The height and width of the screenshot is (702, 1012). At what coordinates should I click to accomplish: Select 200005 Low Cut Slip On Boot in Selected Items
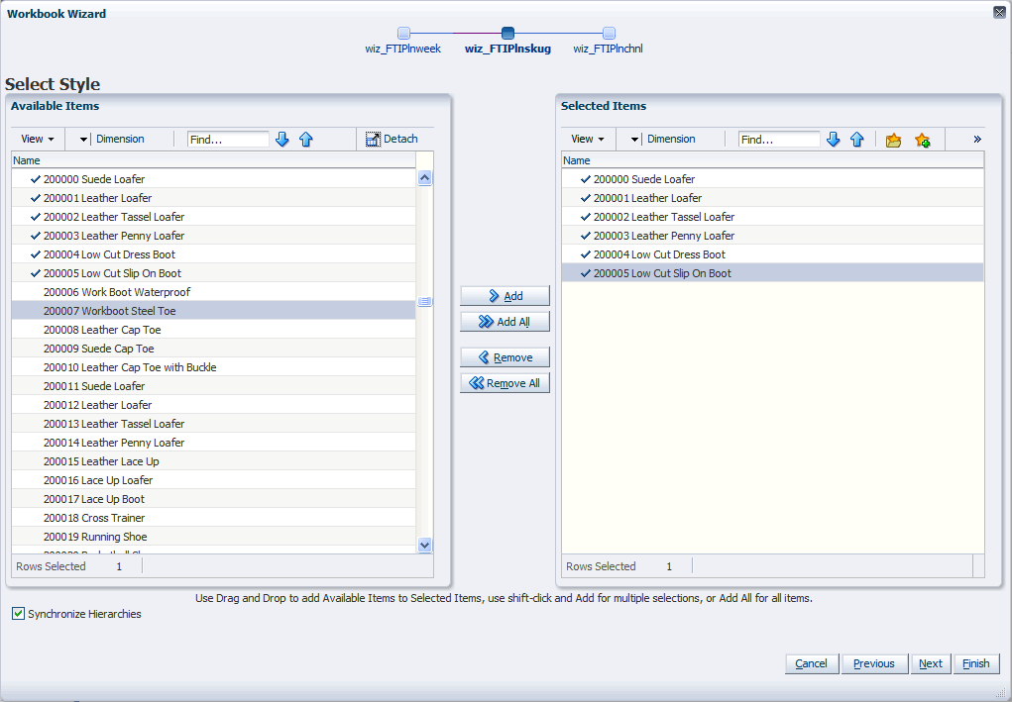[772, 273]
